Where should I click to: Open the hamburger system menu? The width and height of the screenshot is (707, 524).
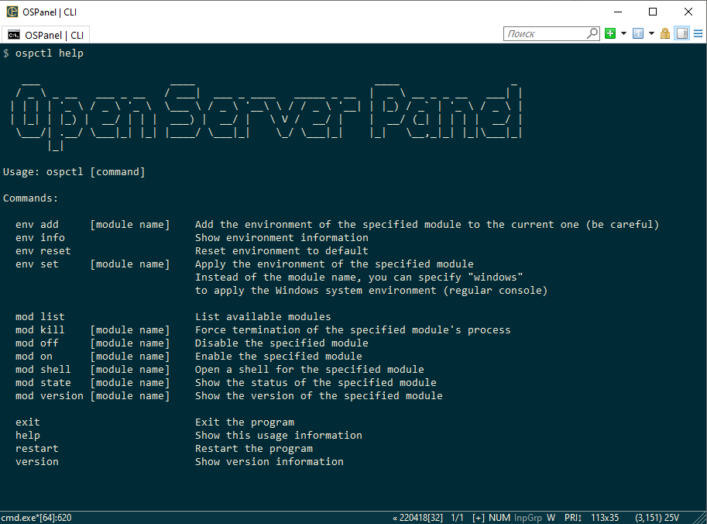tap(697, 33)
